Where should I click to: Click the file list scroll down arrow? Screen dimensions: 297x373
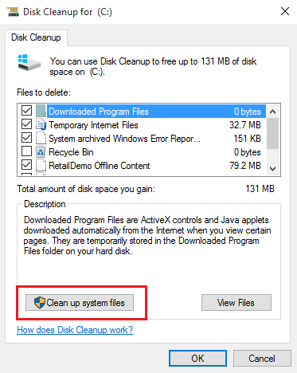(x=272, y=168)
